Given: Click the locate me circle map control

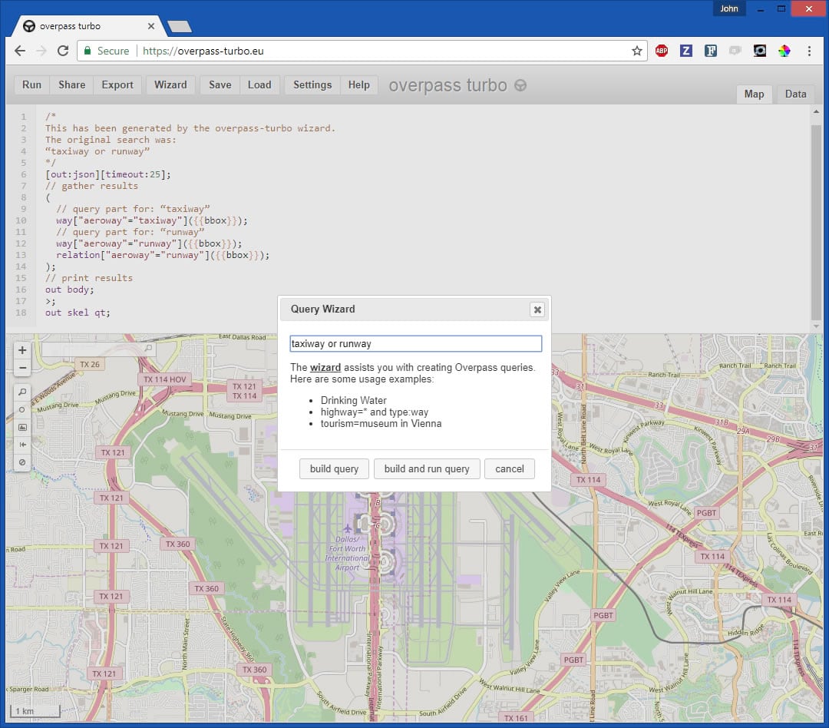Looking at the screenshot, I should 22,409.
